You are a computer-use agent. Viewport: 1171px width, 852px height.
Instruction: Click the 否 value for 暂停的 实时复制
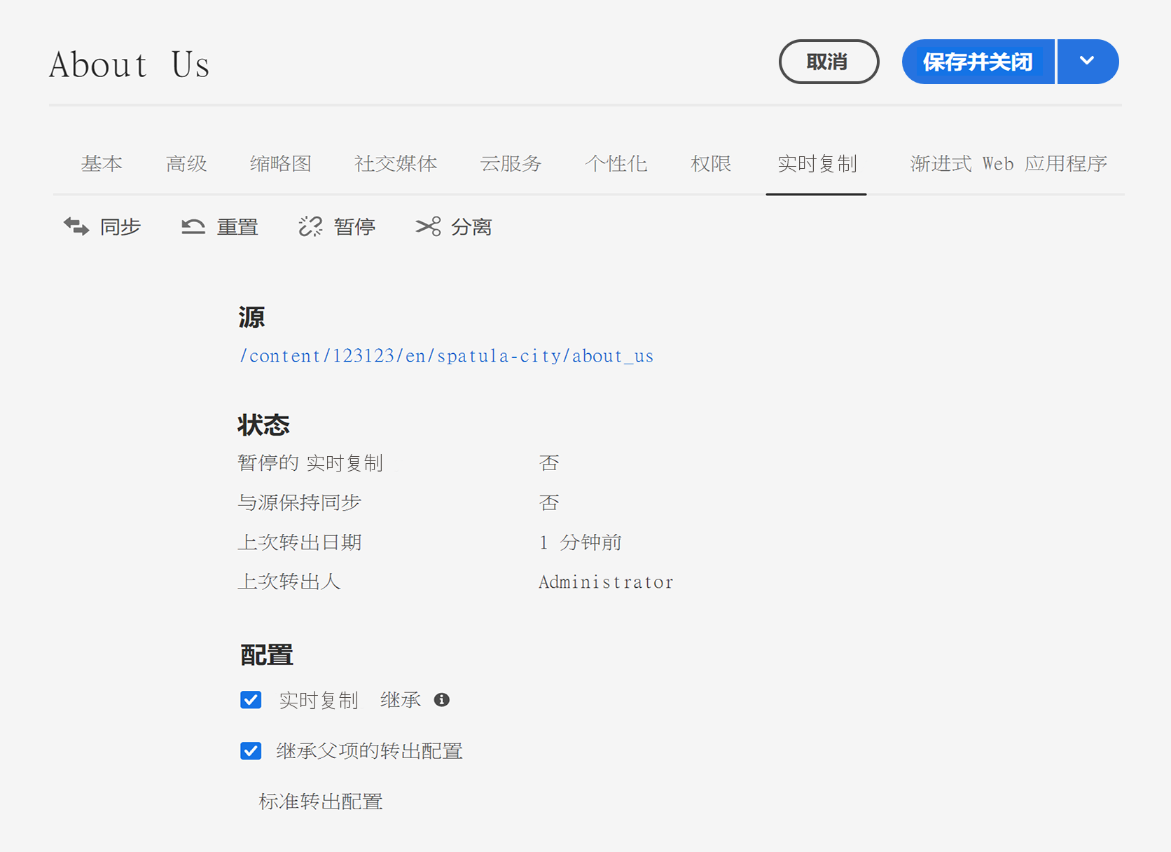pos(549,463)
